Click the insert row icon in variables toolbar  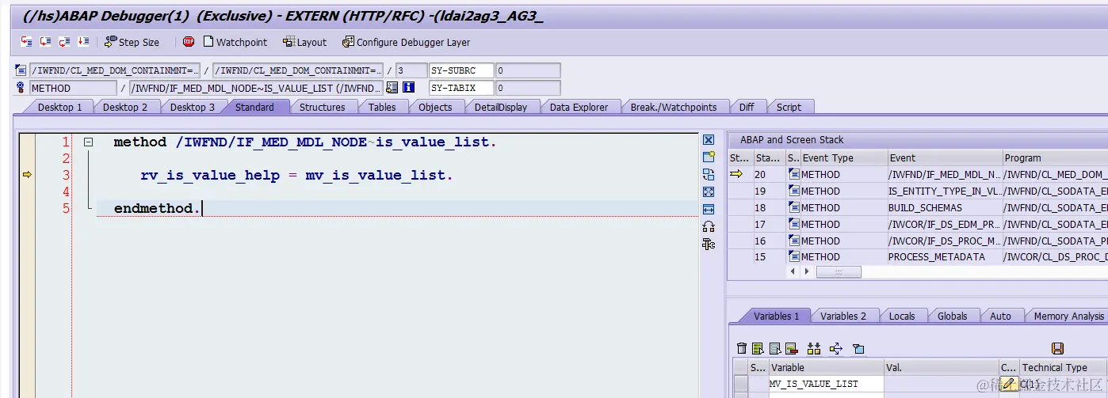click(x=758, y=348)
